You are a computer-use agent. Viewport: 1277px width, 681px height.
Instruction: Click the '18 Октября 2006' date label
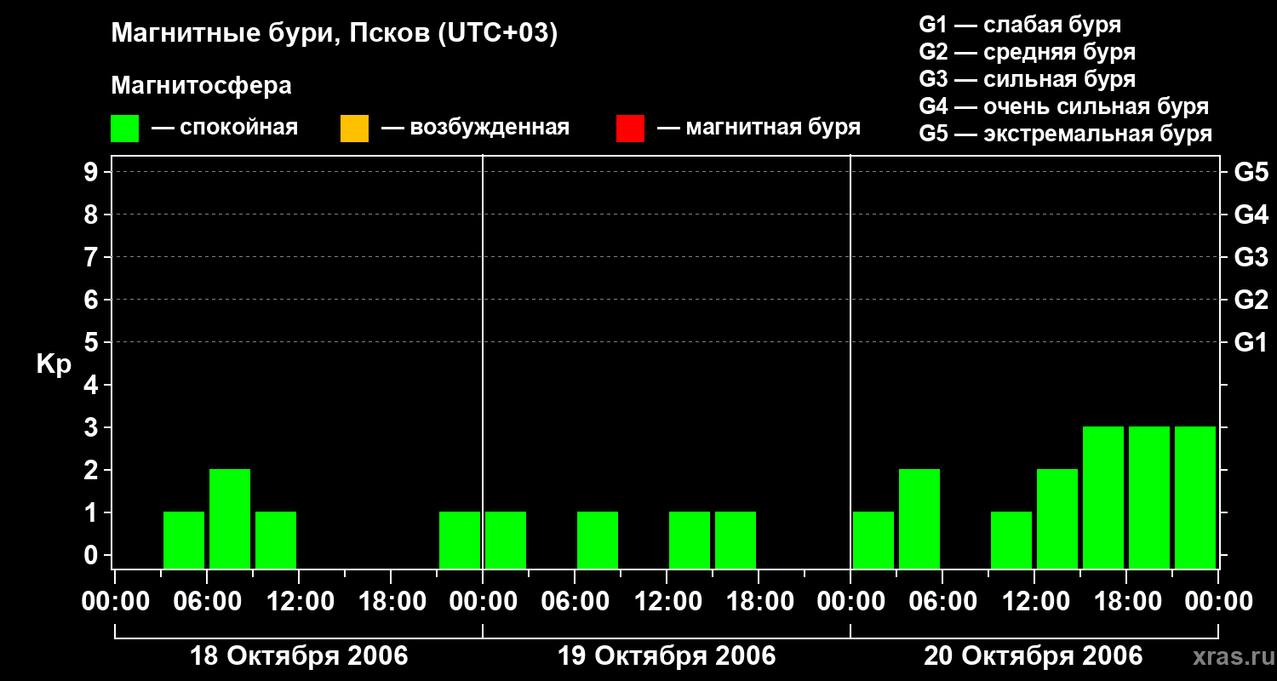pos(298,656)
